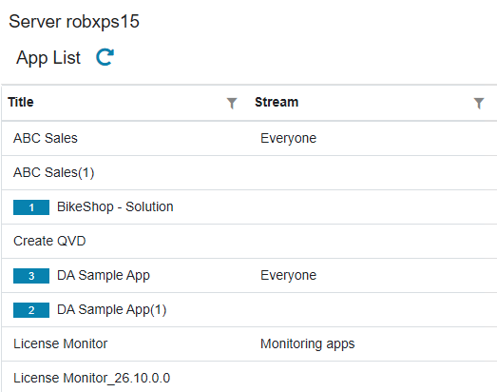Refresh the App List

(x=105, y=57)
